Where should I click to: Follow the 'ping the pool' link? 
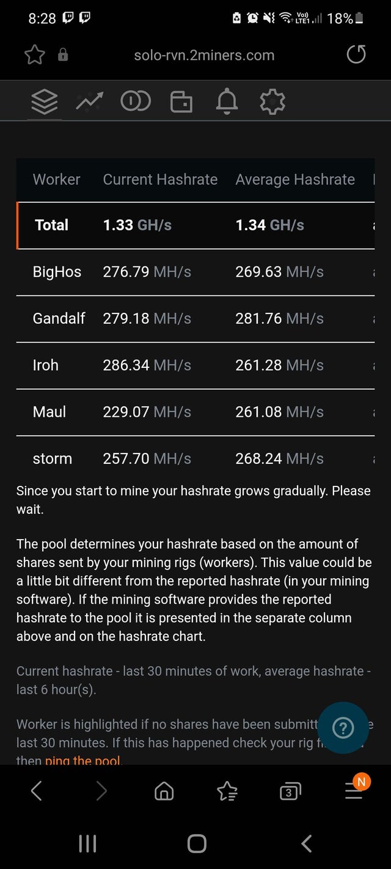pos(84,761)
